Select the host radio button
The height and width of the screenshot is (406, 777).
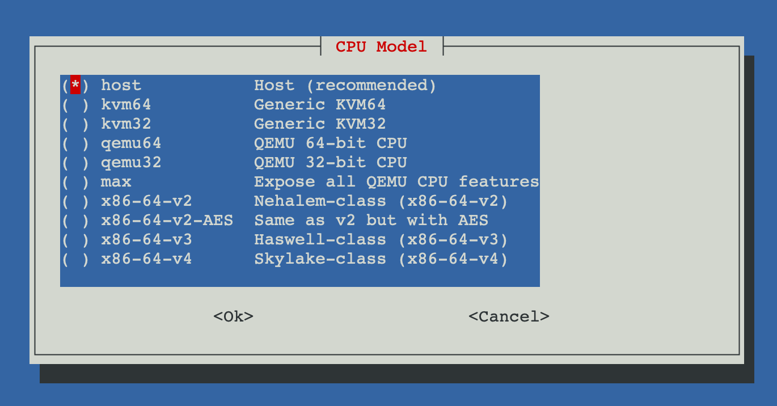pyautogui.click(x=75, y=86)
